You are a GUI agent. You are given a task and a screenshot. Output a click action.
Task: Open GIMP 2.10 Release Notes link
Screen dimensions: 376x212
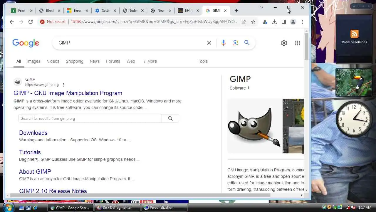pos(53,191)
